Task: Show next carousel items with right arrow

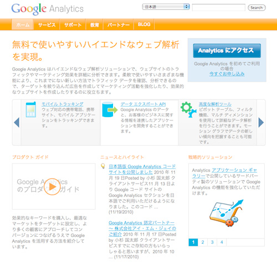Action: pos(261,123)
